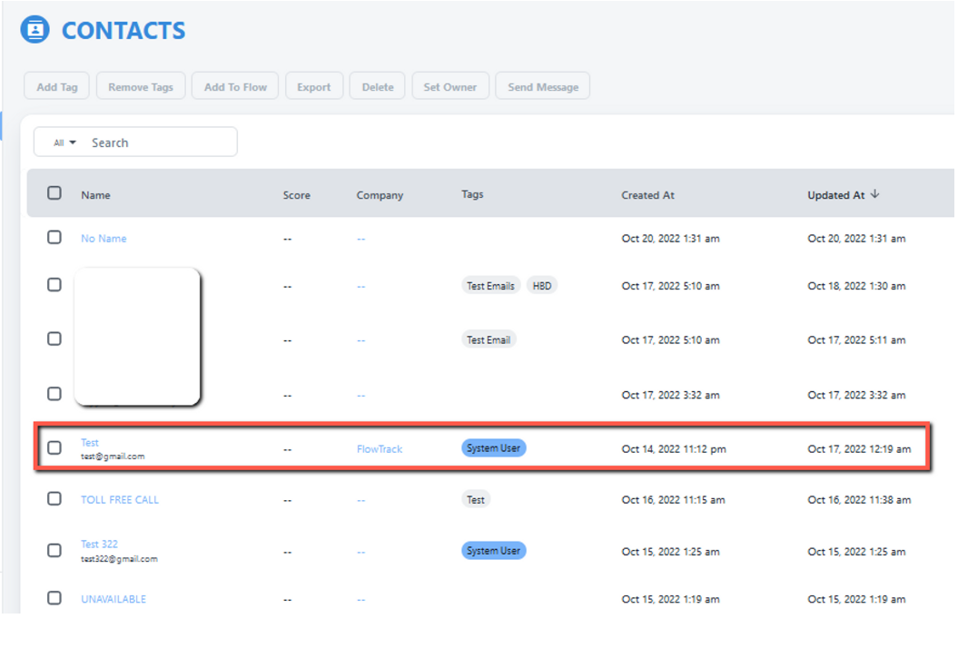Open the Set Owner action
This screenshot has height=648, width=958.
(450, 85)
